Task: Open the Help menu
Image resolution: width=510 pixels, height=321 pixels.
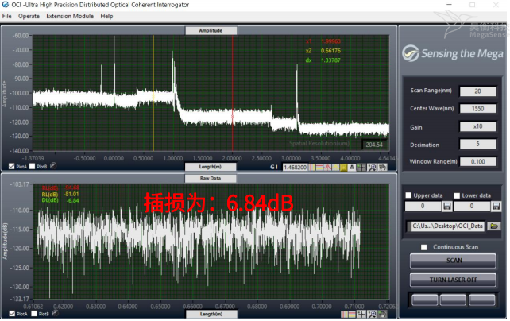Action: click(106, 16)
